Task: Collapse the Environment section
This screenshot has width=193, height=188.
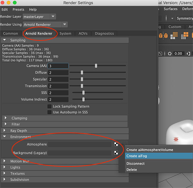Action: click(65, 137)
